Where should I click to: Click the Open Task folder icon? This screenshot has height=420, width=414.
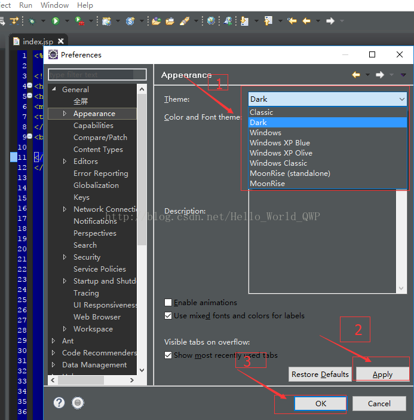coord(170,21)
